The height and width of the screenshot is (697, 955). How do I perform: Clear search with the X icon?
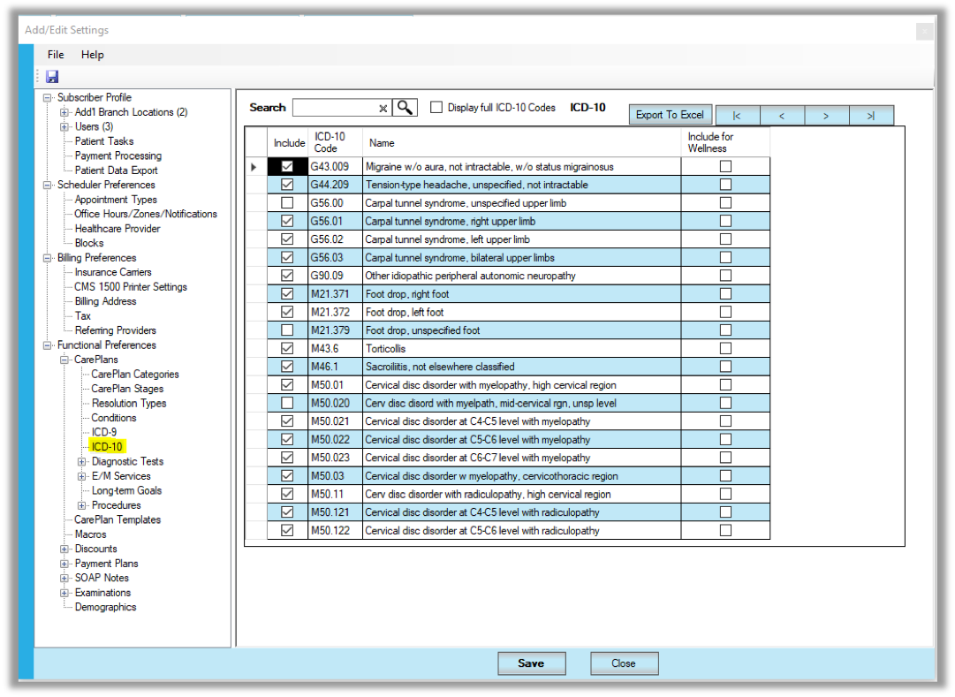(x=383, y=109)
